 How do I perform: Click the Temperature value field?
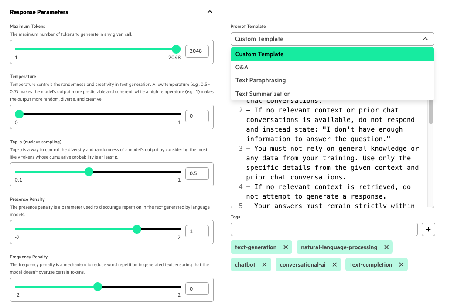(197, 116)
